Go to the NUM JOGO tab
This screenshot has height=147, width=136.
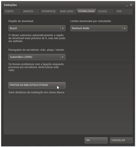(67, 11)
